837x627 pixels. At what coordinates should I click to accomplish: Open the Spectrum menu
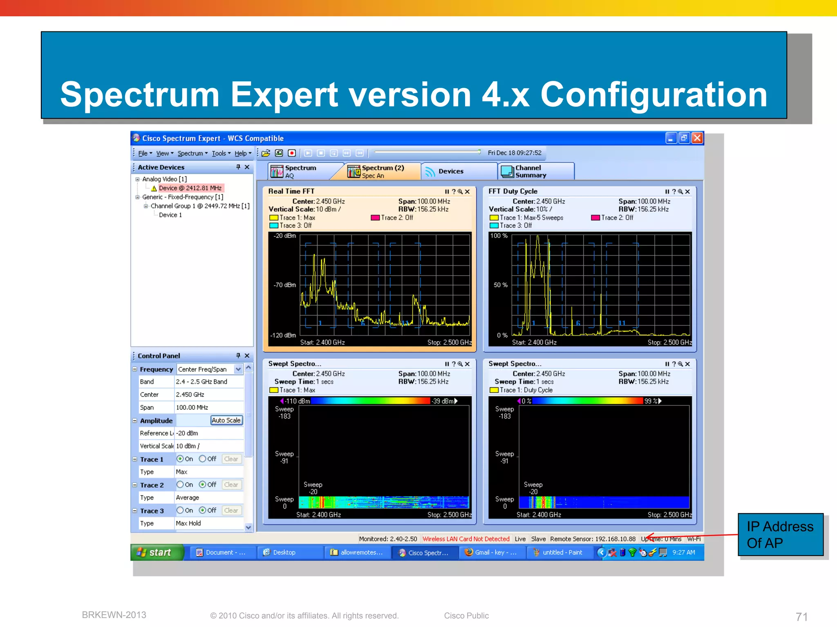click(x=192, y=153)
